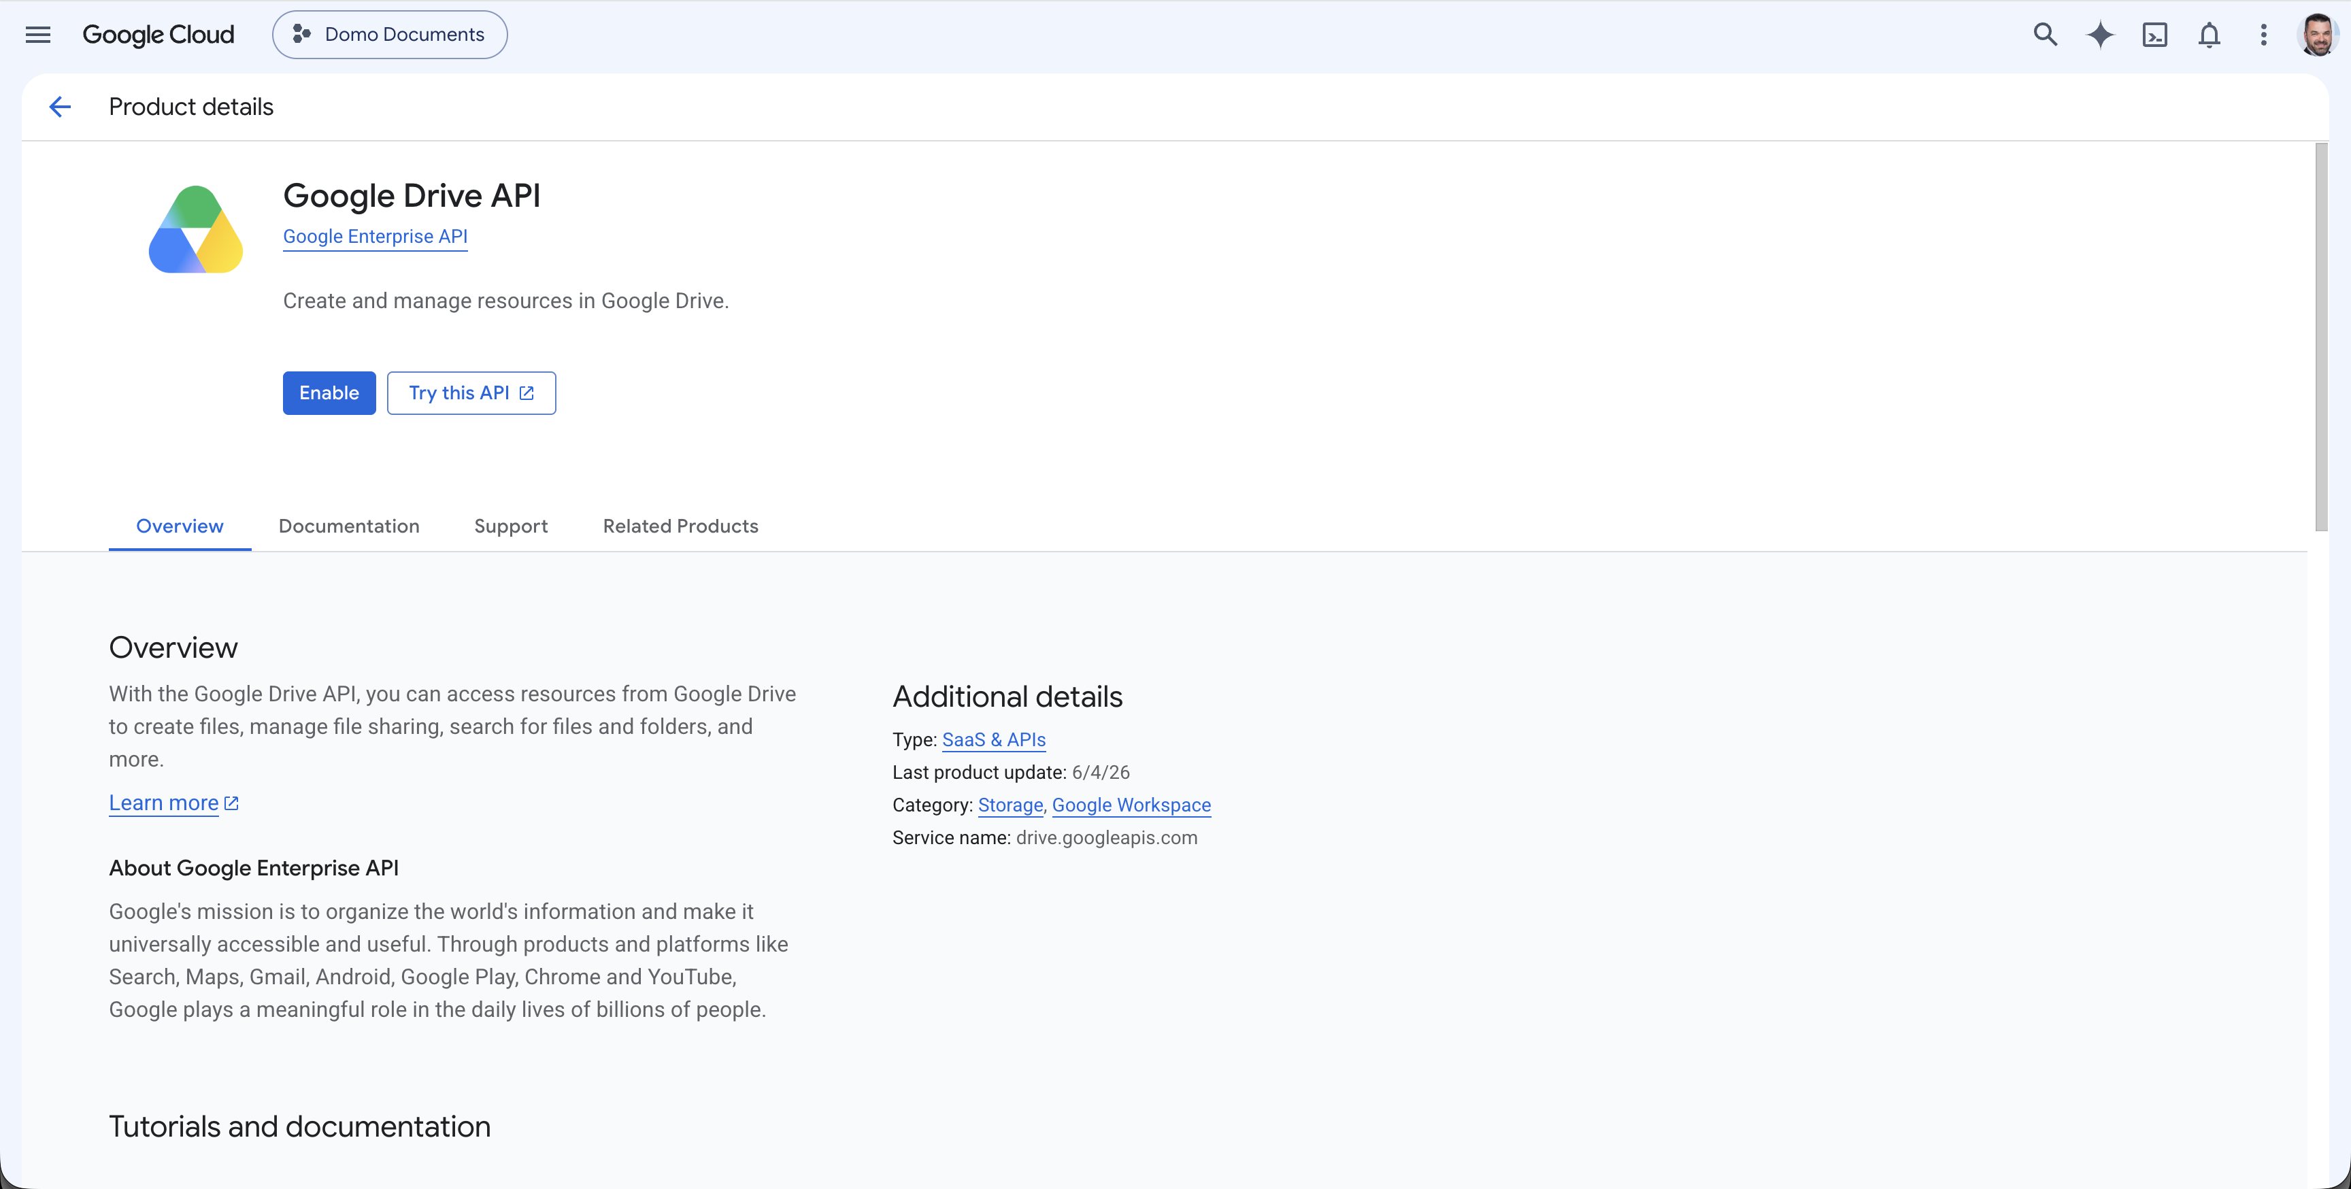Click the About Google Enterprise API heading
The image size is (2351, 1189).
pos(254,868)
